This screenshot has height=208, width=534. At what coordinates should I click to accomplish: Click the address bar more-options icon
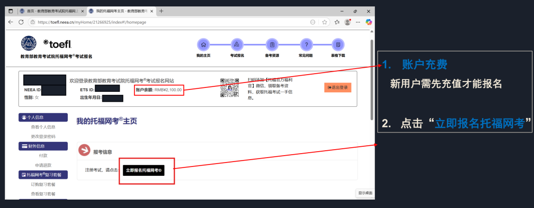(312, 22)
